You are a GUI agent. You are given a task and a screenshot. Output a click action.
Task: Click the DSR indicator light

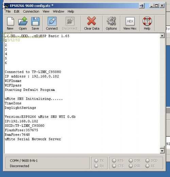(131, 166)
